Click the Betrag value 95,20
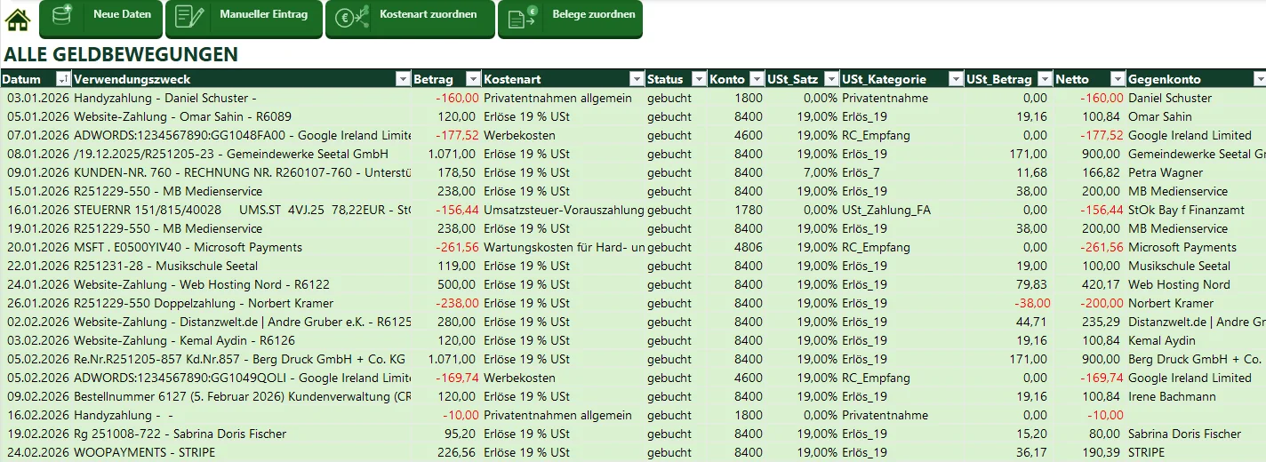 pyautogui.click(x=446, y=434)
